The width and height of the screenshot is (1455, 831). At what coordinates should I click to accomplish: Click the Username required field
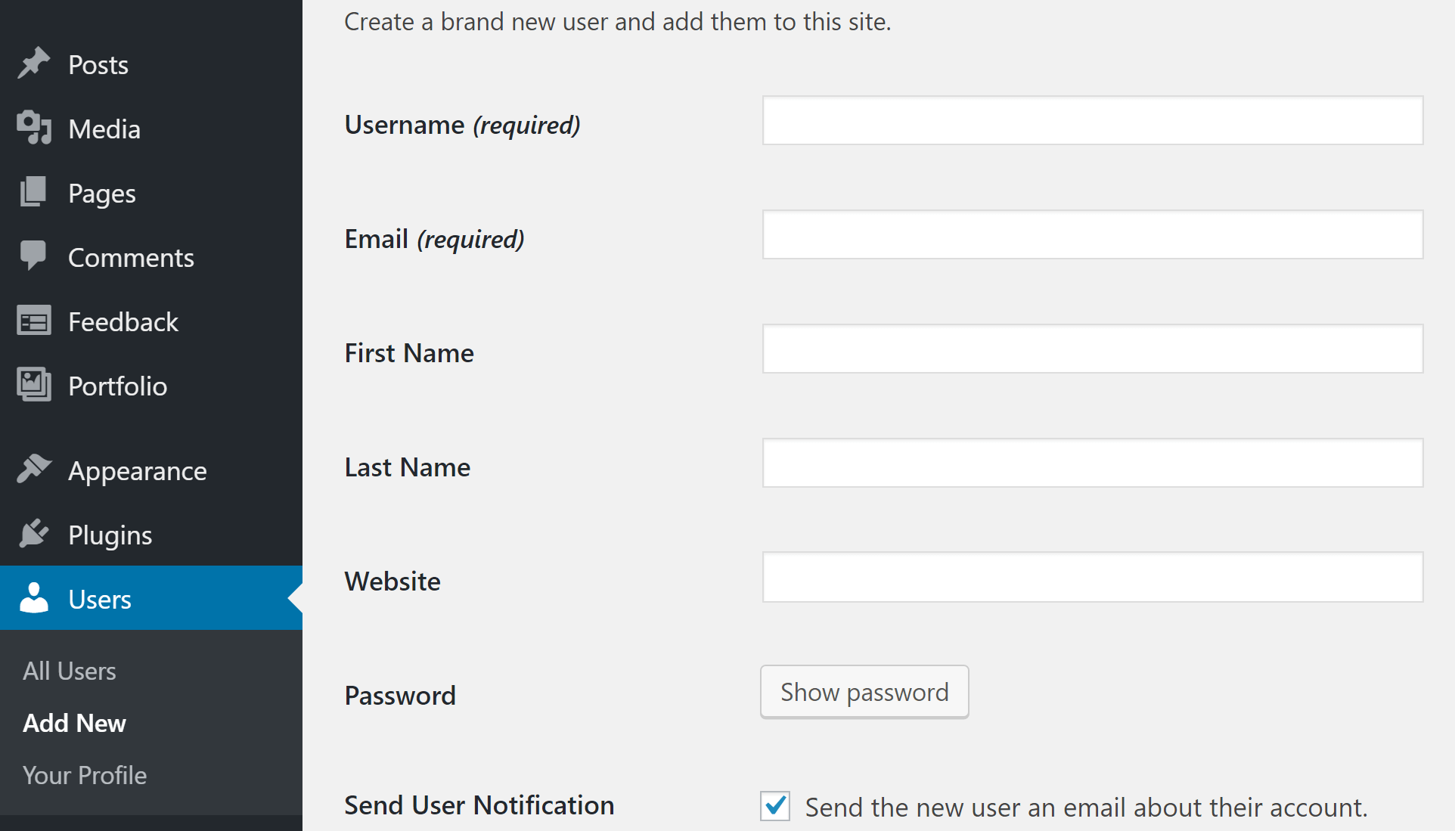pyautogui.click(x=1094, y=121)
